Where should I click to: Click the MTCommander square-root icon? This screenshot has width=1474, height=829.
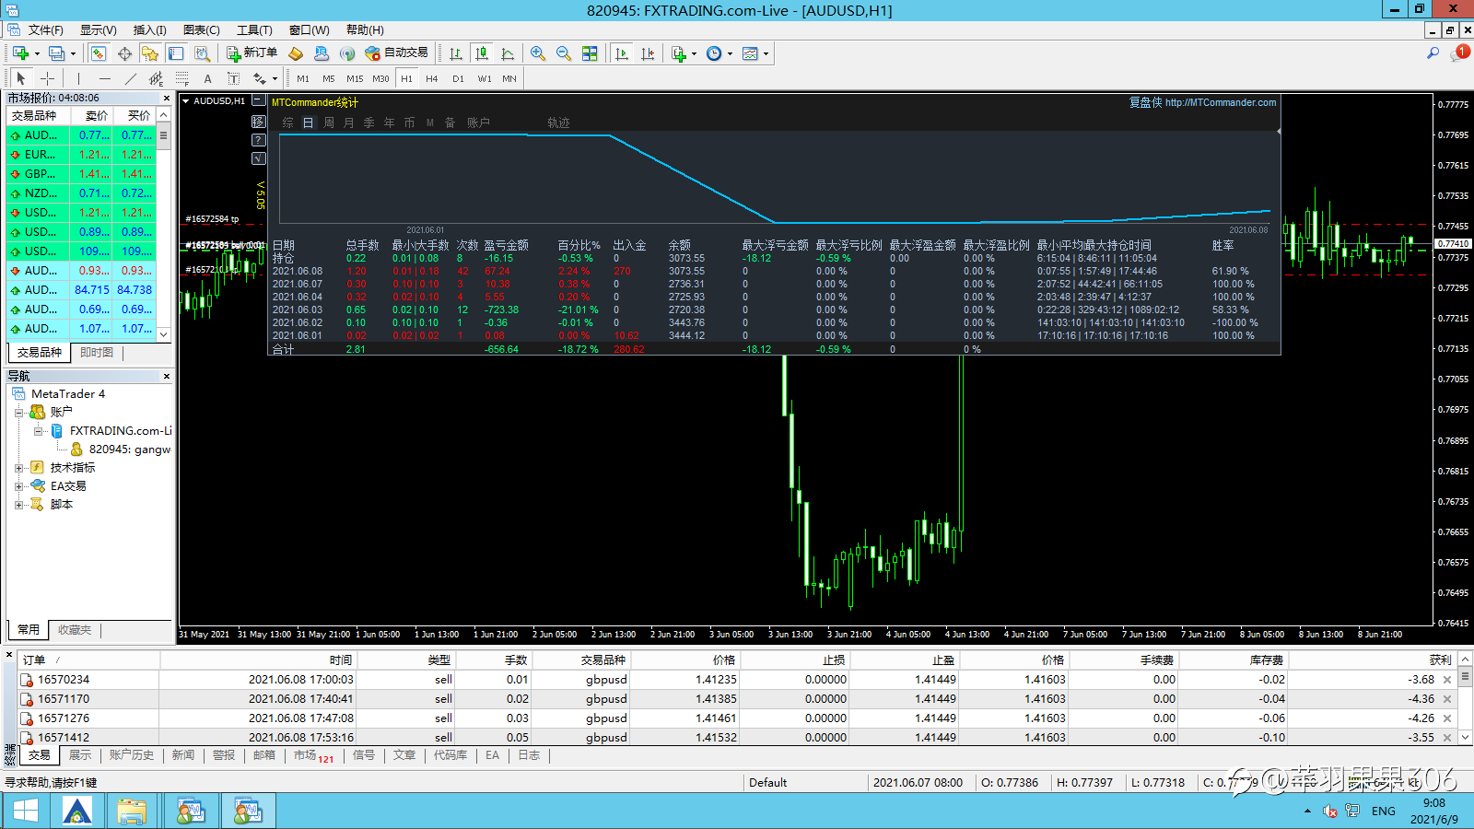tap(259, 158)
